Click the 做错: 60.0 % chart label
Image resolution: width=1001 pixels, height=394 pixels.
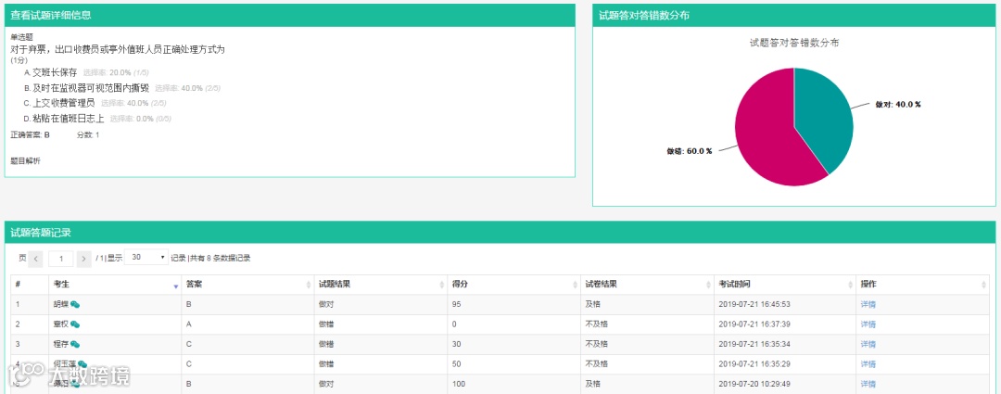pyautogui.click(x=690, y=151)
